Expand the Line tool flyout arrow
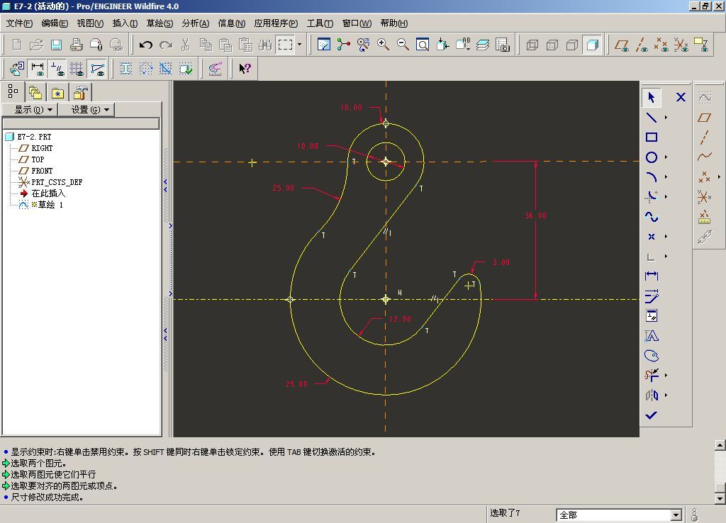The height and width of the screenshot is (523, 726). [666, 118]
